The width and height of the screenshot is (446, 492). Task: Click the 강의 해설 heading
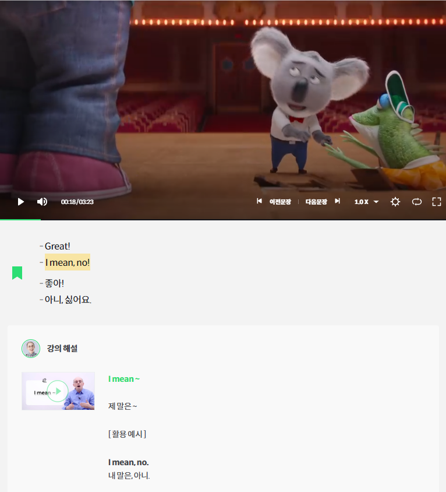pos(62,348)
